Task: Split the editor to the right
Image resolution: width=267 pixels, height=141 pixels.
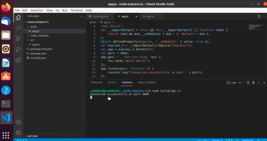Action: (x=259, y=17)
